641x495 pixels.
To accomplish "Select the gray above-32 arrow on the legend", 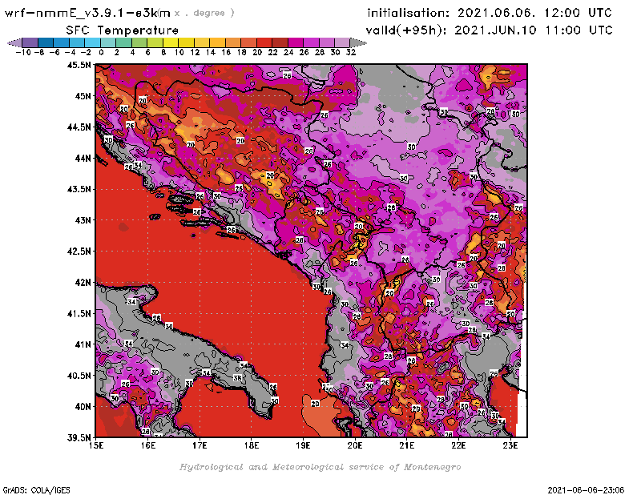I will tap(358, 43).
